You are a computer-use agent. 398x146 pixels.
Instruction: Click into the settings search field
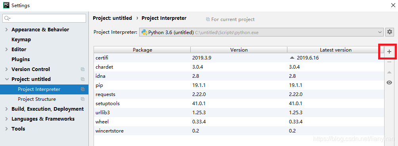coord(44,18)
